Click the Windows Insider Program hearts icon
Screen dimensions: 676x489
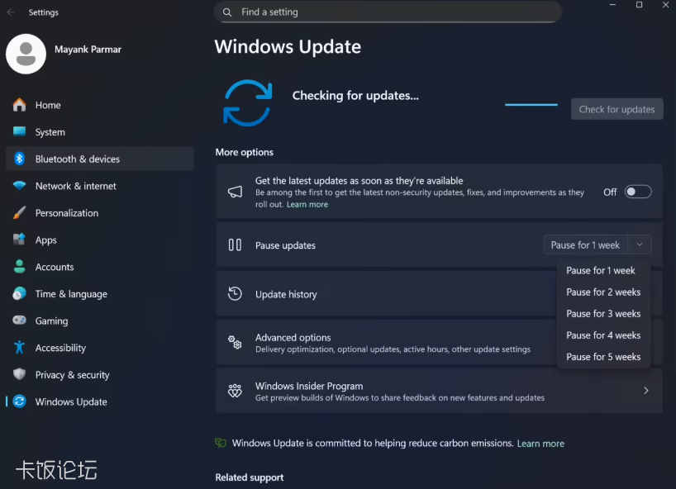click(235, 391)
